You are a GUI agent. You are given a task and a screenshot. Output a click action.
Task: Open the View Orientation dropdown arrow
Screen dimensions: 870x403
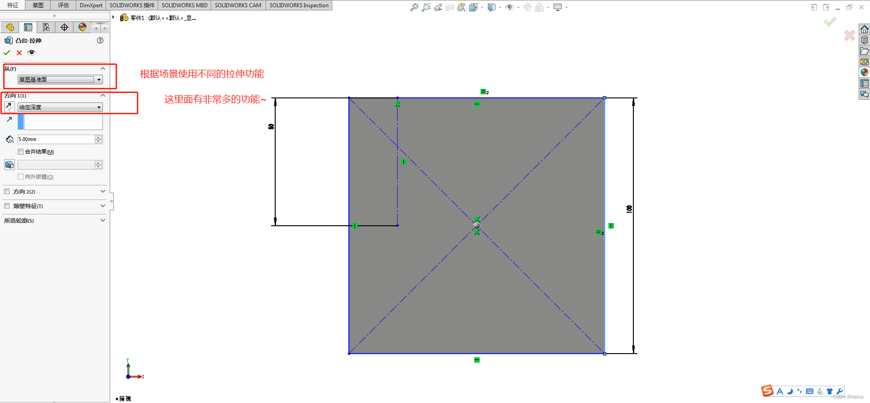click(482, 7)
